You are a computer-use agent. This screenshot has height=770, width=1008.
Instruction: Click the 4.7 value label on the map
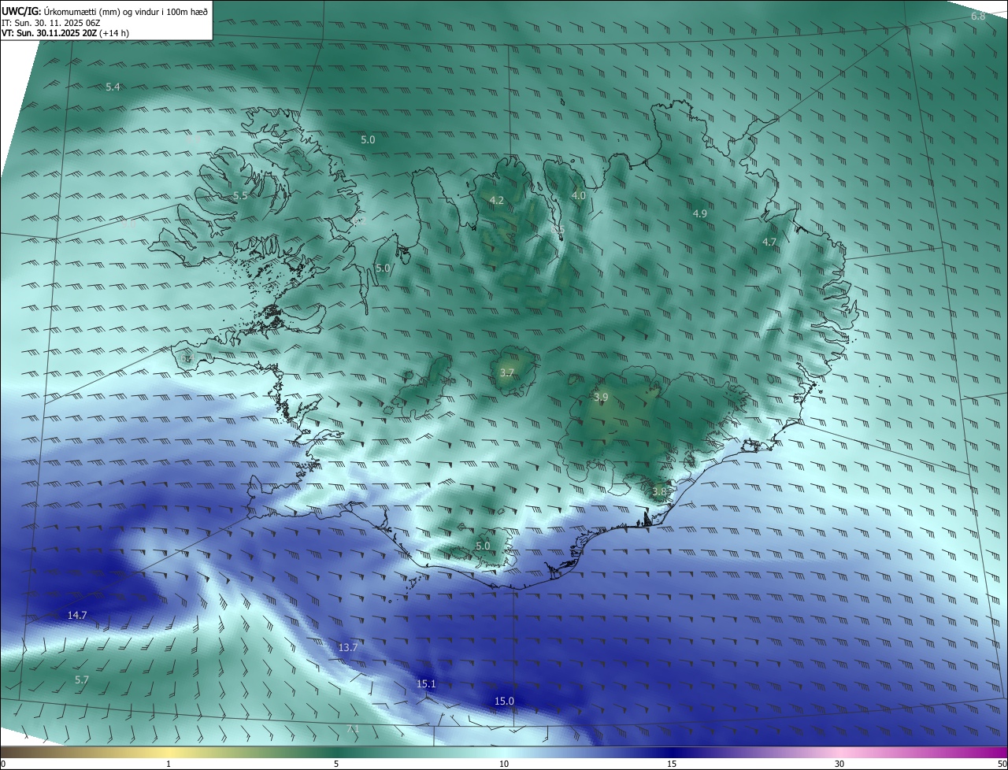pos(769,242)
